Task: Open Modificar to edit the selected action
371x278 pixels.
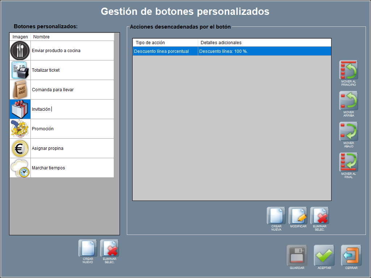Action: coord(298,216)
